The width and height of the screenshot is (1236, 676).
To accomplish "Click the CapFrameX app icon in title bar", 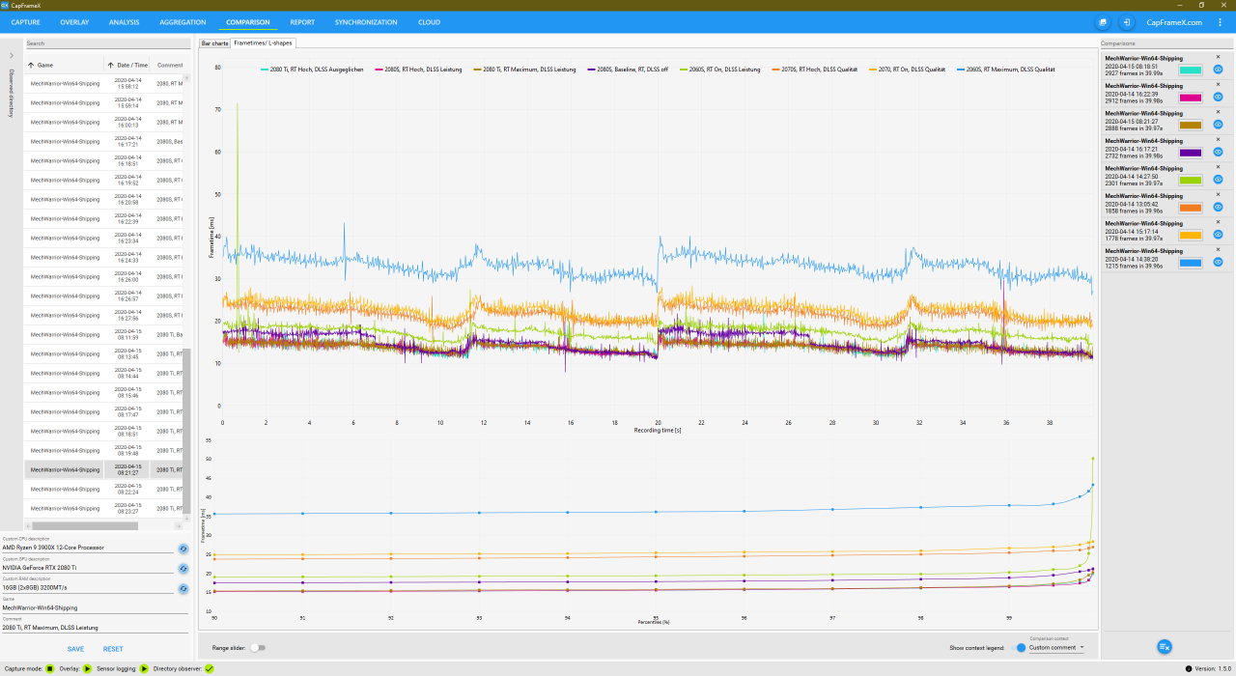I will 5,5.
